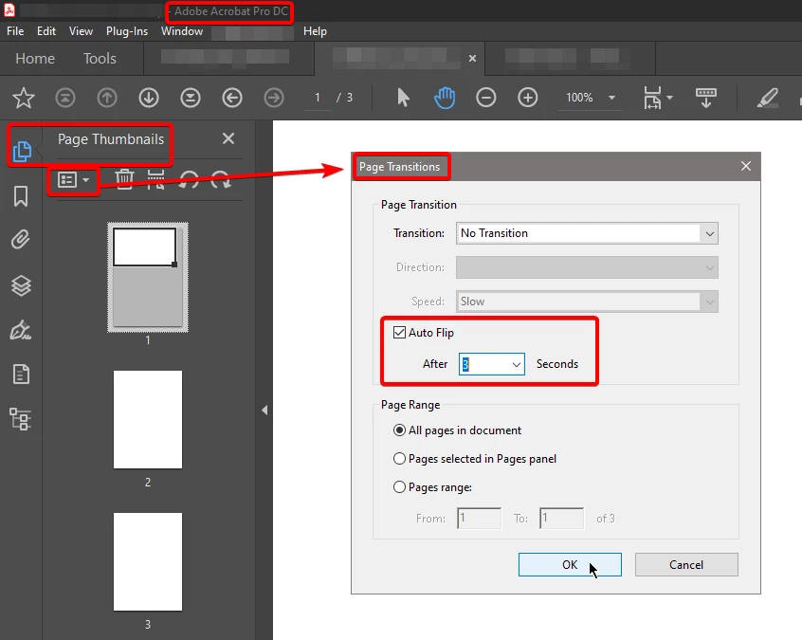Rotate pages counterclockwise icon
The width and height of the screenshot is (802, 640).
(189, 179)
